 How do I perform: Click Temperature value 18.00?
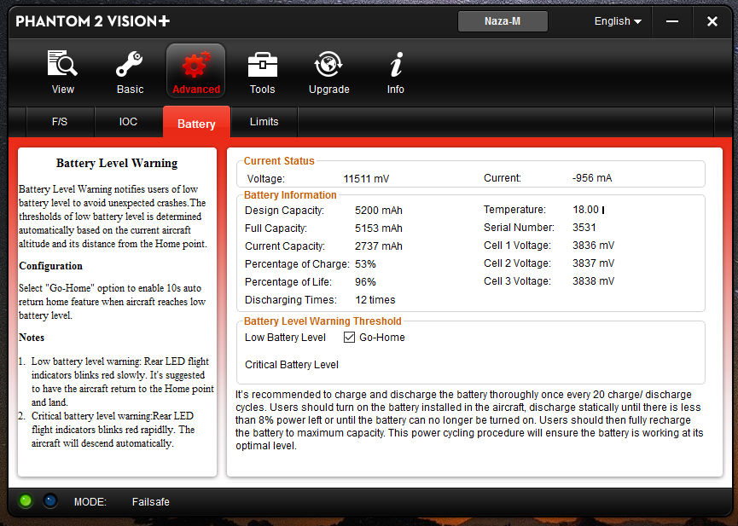click(x=585, y=210)
